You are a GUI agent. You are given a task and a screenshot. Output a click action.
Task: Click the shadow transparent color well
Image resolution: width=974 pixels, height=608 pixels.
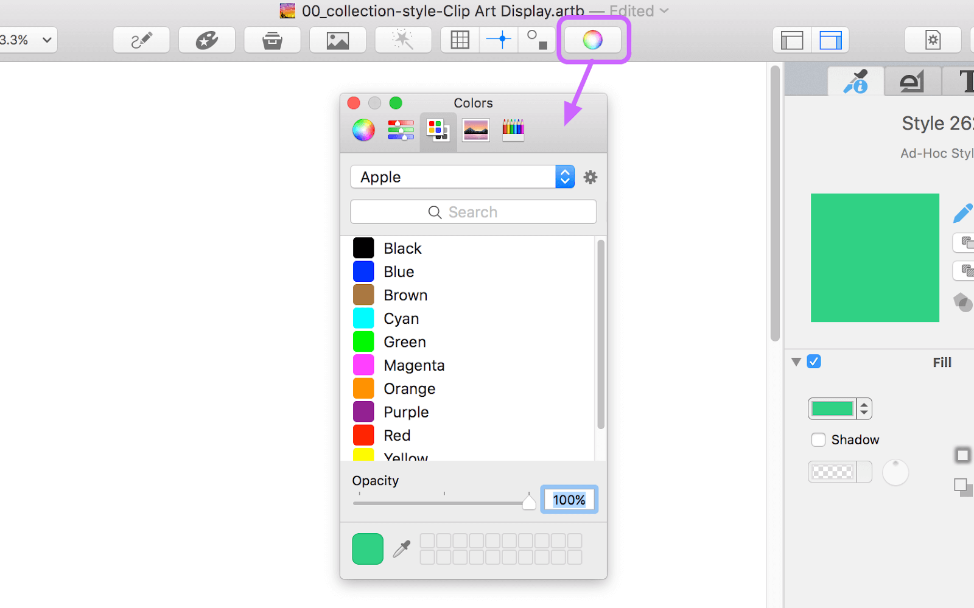tap(832, 472)
